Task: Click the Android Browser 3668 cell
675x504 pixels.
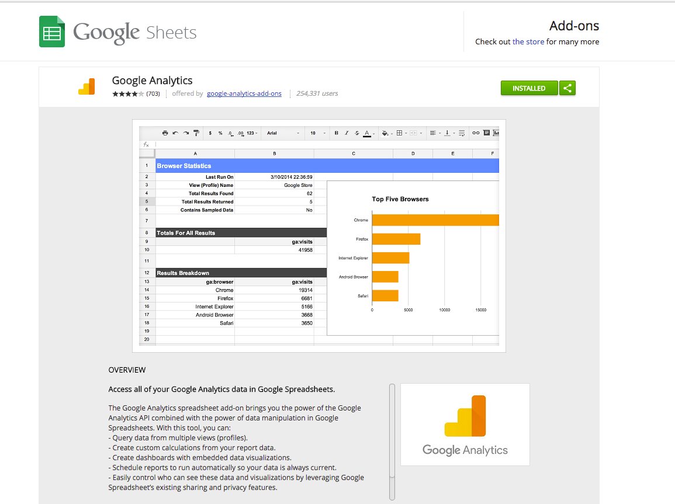Action: coord(274,315)
